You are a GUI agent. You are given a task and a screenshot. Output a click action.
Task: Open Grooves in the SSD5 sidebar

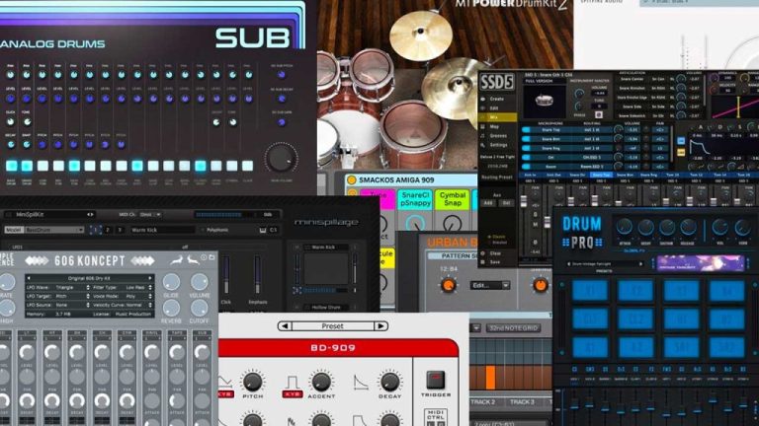point(498,136)
